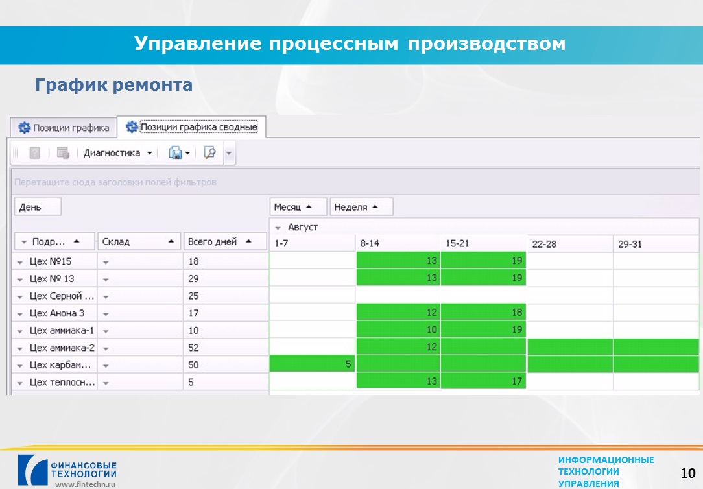Select green cell 5 in Цех карбам... row
Image resolution: width=703 pixels, height=489 pixels.
pyautogui.click(x=312, y=364)
